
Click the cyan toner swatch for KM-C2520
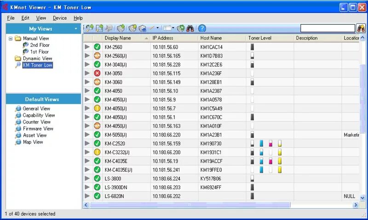coord(261,143)
